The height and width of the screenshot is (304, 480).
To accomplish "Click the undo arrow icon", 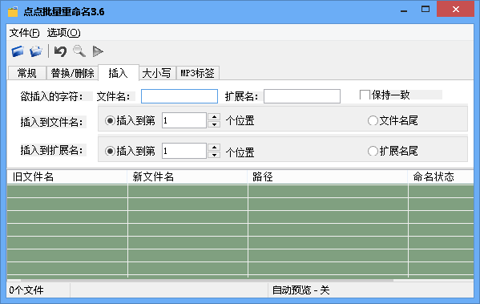I will pyautogui.click(x=60, y=51).
